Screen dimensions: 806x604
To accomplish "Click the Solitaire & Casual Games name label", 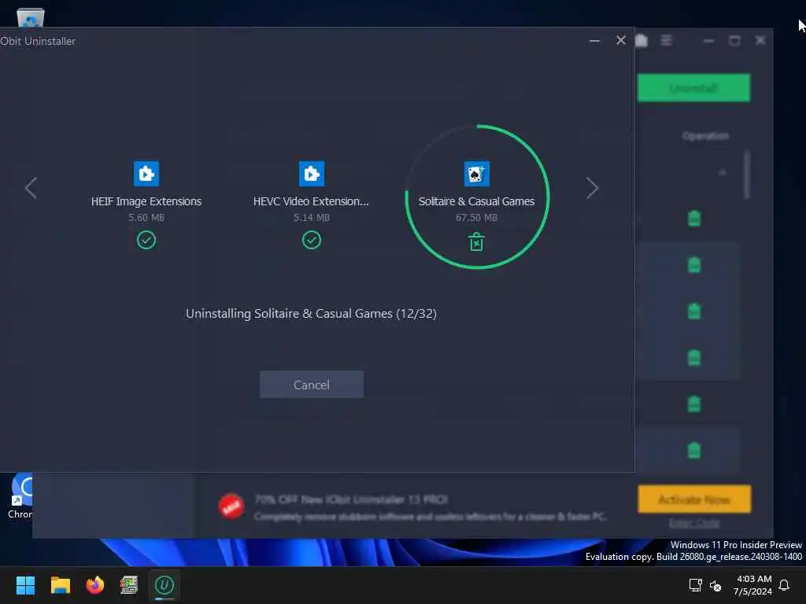I will tap(476, 201).
